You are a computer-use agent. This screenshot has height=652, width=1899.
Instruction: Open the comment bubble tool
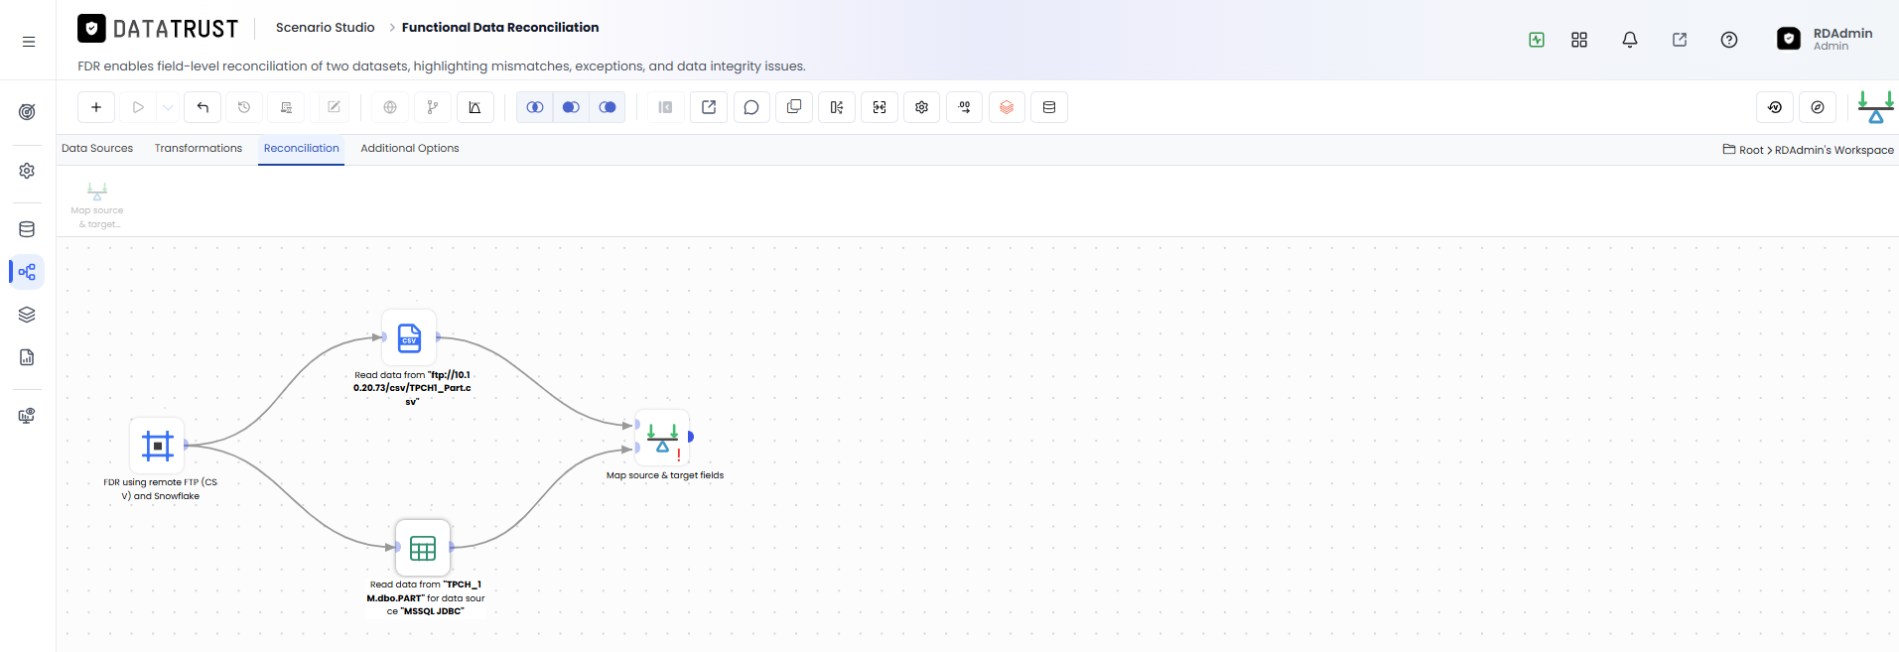point(751,107)
